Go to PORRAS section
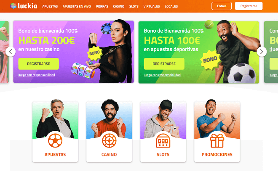Viewport: 278px width, 171px height. [102, 6]
